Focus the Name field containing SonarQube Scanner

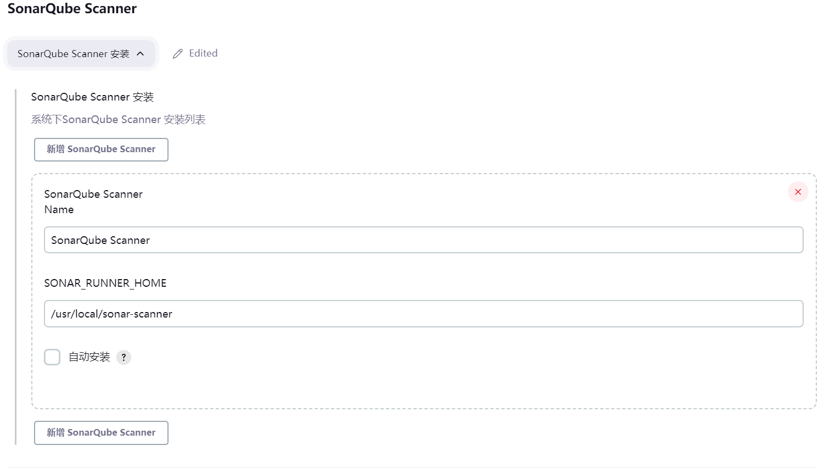(x=423, y=240)
